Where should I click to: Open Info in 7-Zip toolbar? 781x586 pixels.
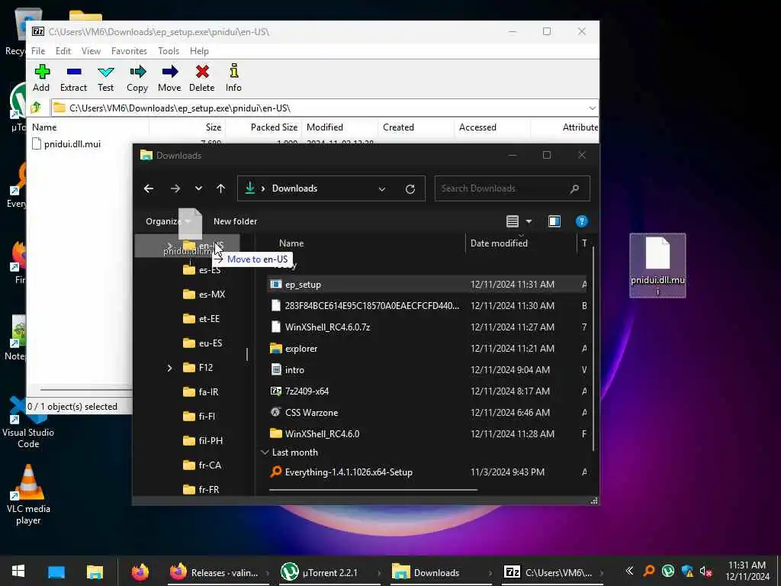click(x=233, y=78)
